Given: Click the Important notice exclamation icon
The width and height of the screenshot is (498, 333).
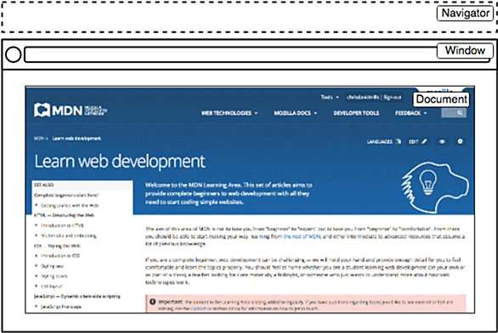Looking at the screenshot, I should click(x=153, y=302).
